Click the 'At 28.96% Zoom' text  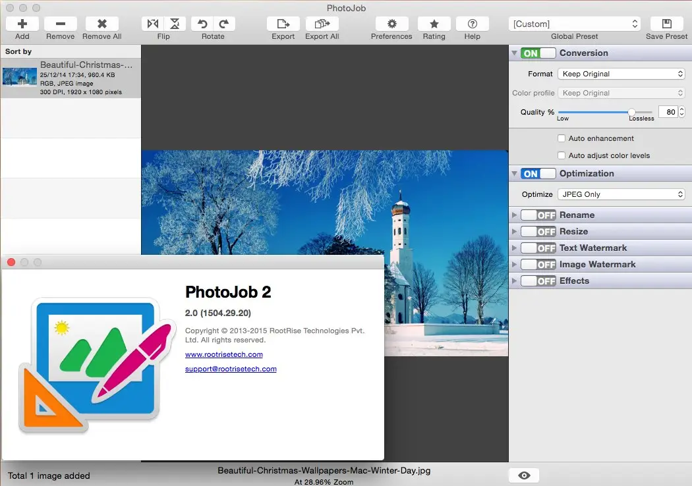tap(324, 482)
